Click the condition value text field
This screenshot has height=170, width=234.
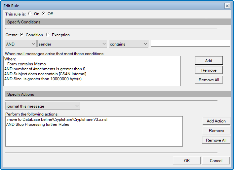pyautogui.click(x=190, y=44)
